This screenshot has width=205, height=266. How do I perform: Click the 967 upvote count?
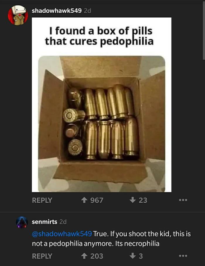pyautogui.click(x=97, y=200)
